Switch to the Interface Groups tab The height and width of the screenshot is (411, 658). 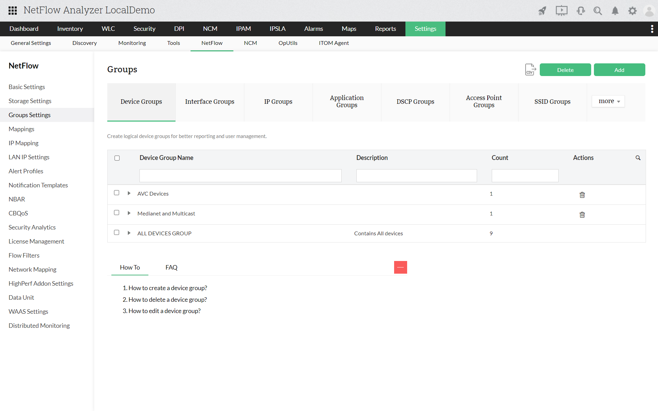[x=209, y=101]
